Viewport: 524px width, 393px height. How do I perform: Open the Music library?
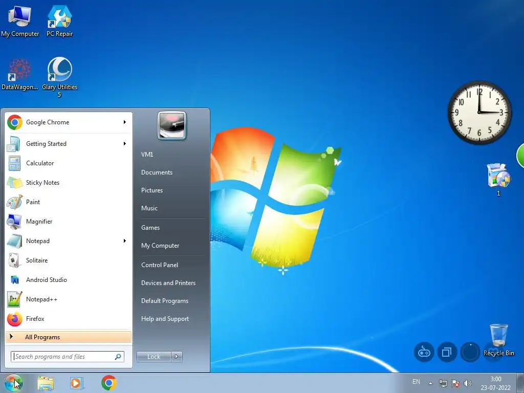[149, 208]
